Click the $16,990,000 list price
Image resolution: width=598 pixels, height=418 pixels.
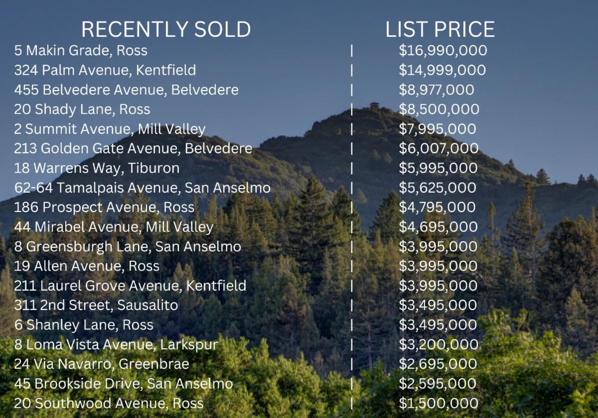(443, 50)
